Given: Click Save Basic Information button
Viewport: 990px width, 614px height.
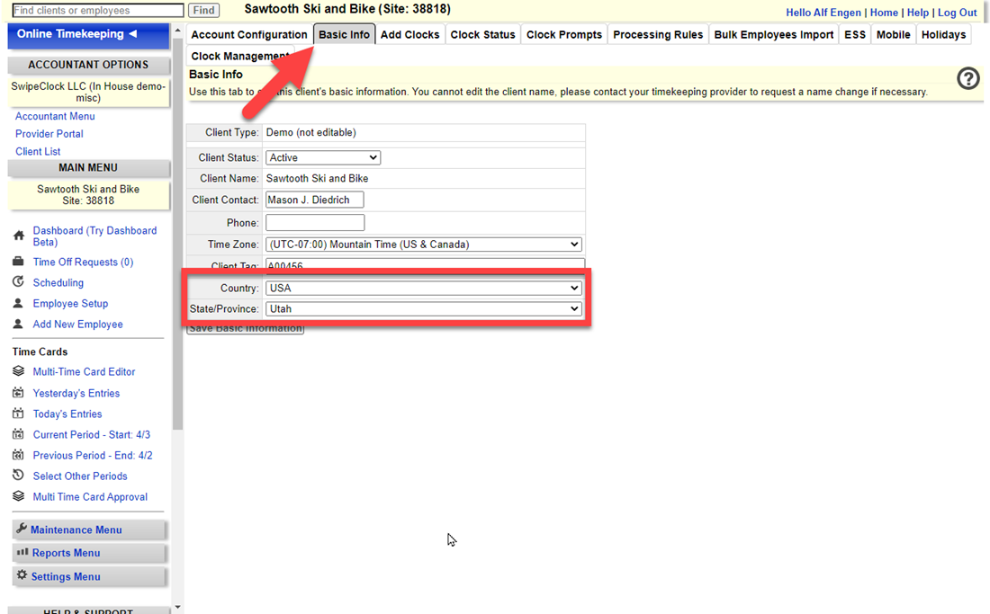Looking at the screenshot, I should 245,327.
